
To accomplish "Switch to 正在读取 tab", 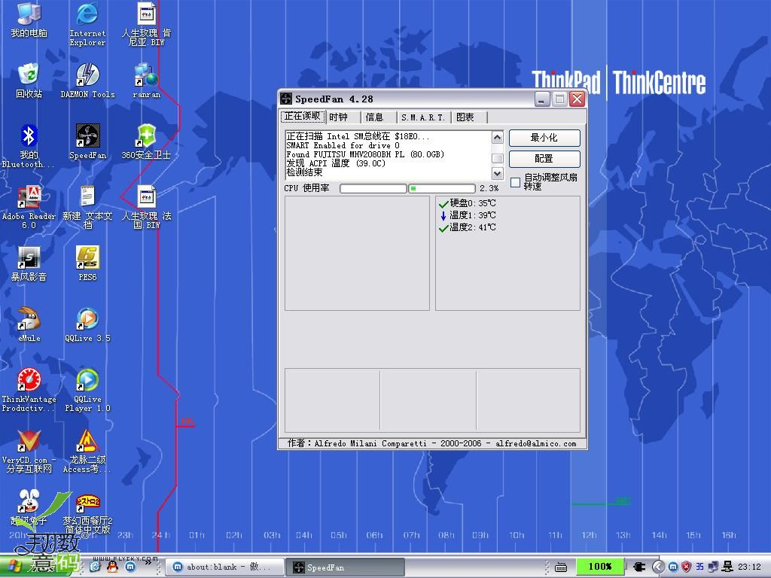I will (x=303, y=117).
